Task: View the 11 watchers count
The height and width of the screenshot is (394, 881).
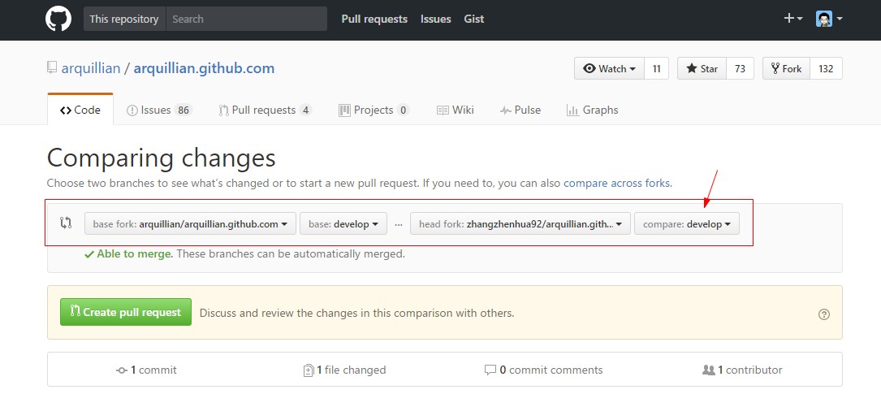Action: pos(656,68)
